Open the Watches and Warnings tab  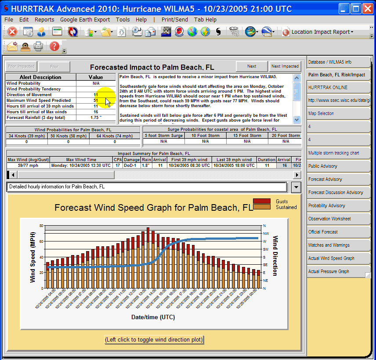(338, 245)
